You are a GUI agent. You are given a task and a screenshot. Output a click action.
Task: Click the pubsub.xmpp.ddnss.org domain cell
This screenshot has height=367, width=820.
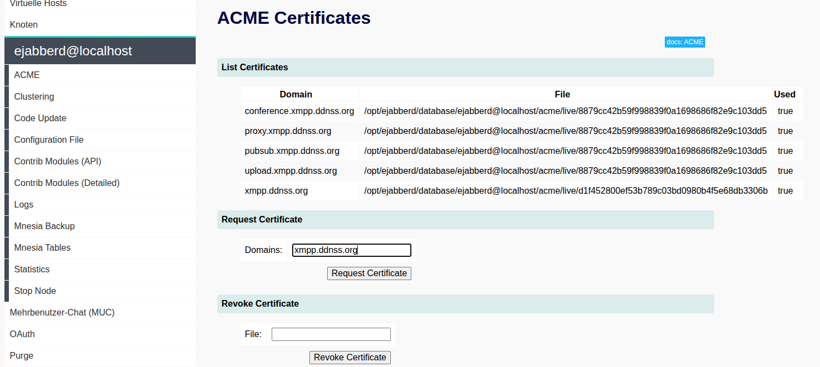pyautogui.click(x=299, y=151)
